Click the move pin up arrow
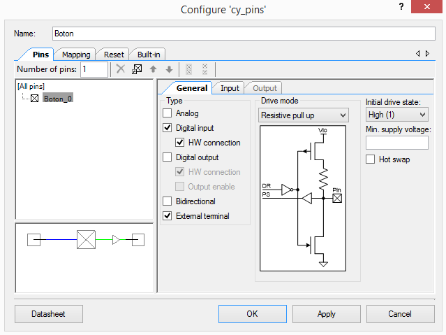This screenshot has height=335, width=446. 154,69
